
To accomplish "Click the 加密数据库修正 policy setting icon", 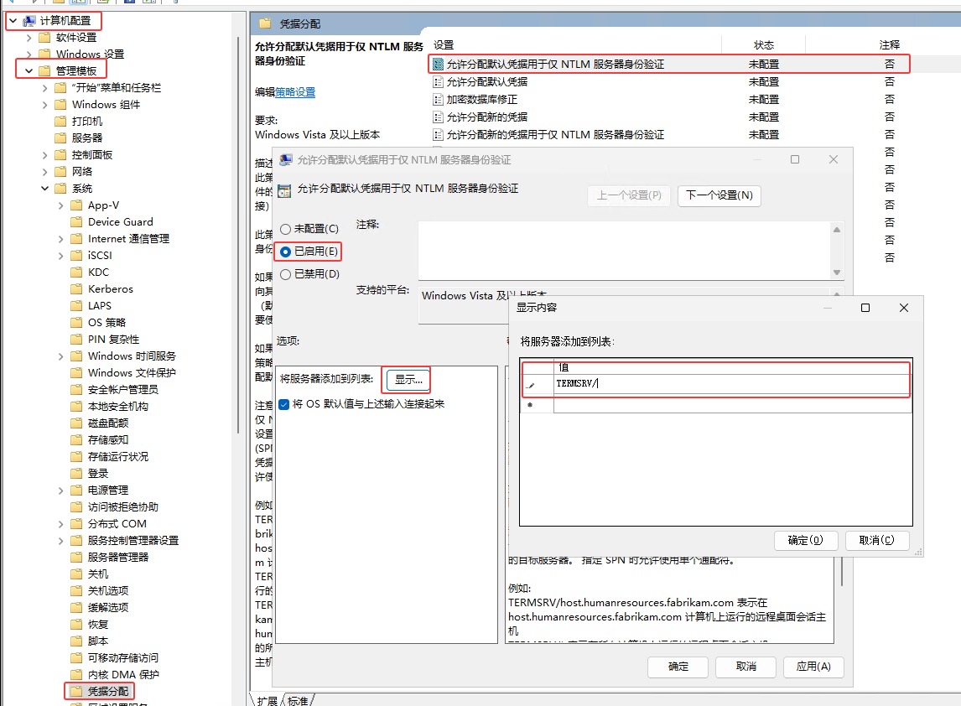I will tap(437, 100).
